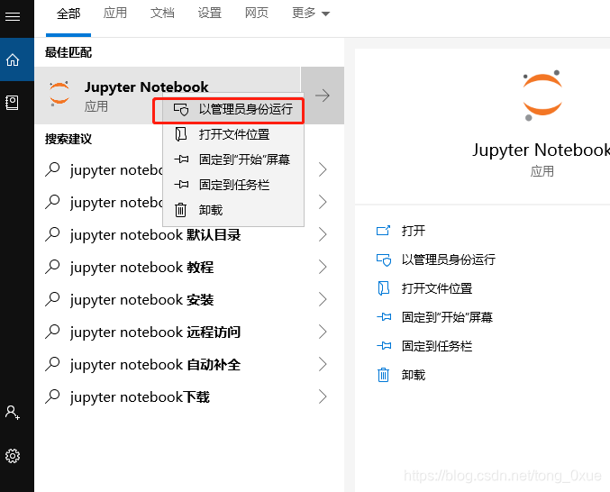Switch to the 网页 tab
The width and height of the screenshot is (610, 492).
(257, 13)
